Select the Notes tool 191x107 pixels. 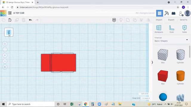pyautogui.click(x=184, y=29)
